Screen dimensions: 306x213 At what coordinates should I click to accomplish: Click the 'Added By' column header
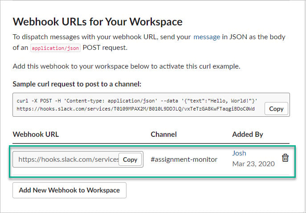(248, 134)
